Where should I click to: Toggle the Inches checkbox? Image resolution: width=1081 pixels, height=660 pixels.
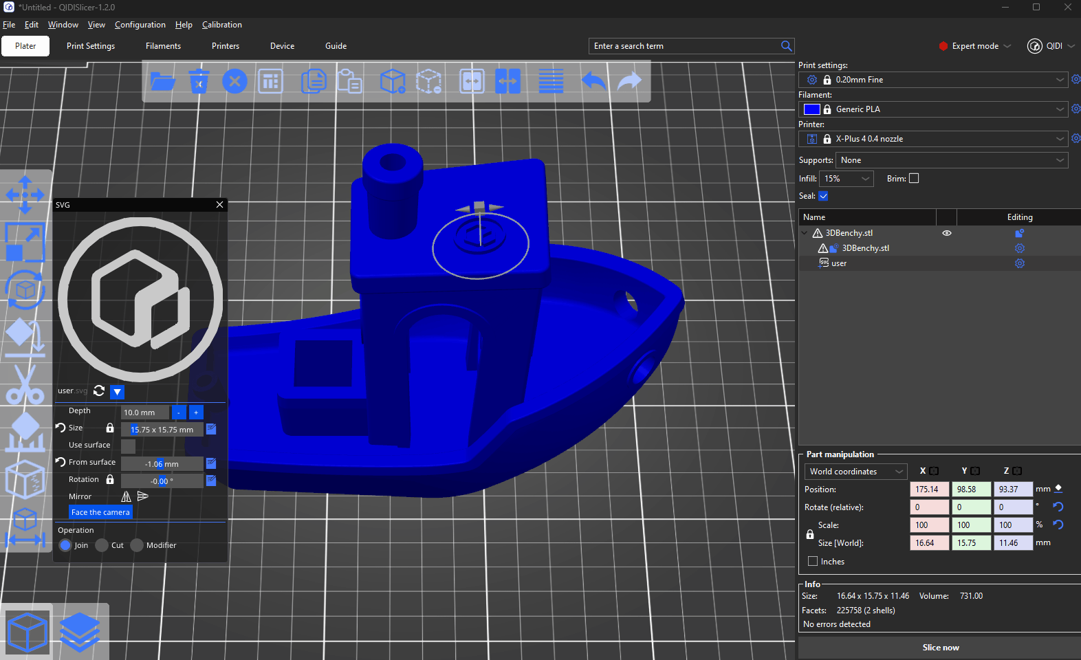pos(813,561)
